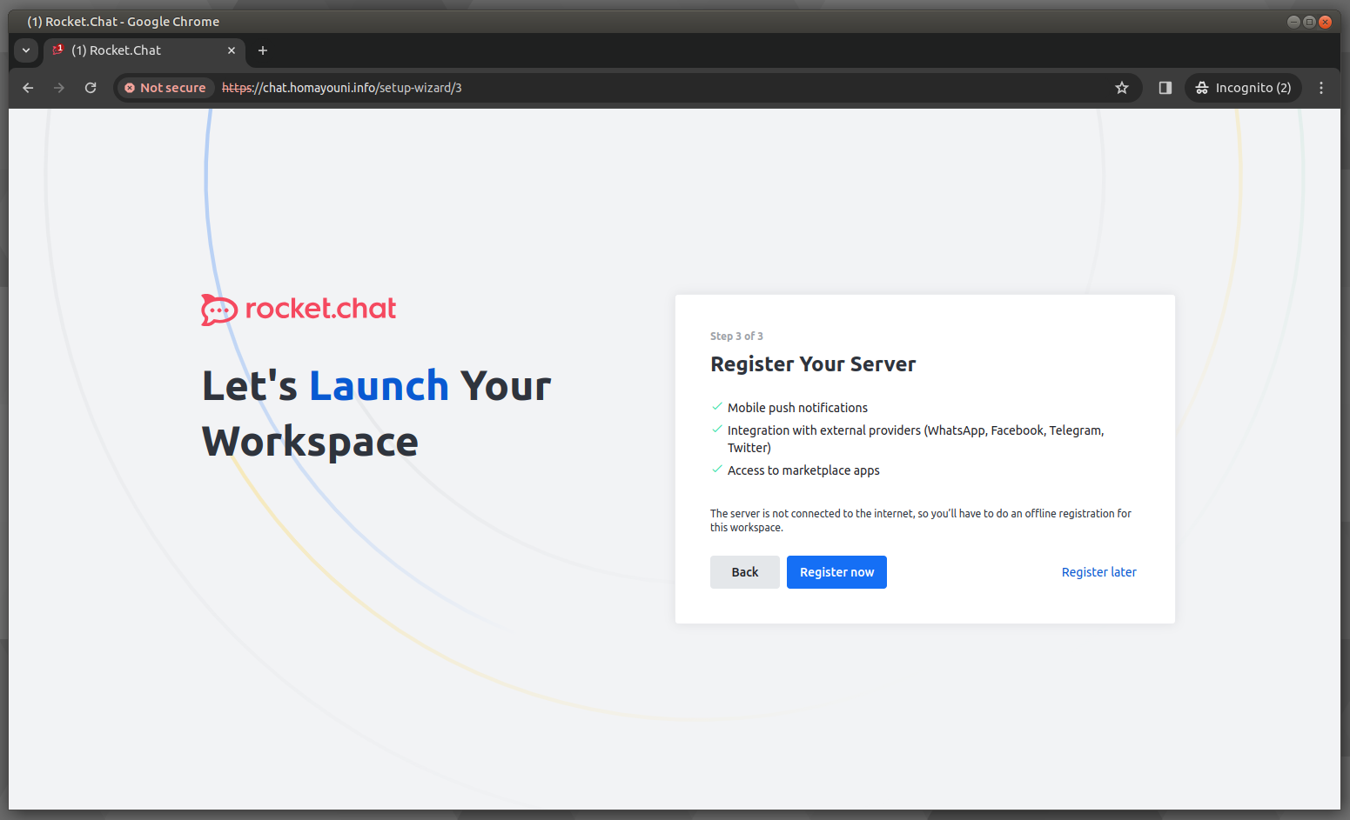
Task: Click 'Mobile push notifications' text
Action: point(797,408)
